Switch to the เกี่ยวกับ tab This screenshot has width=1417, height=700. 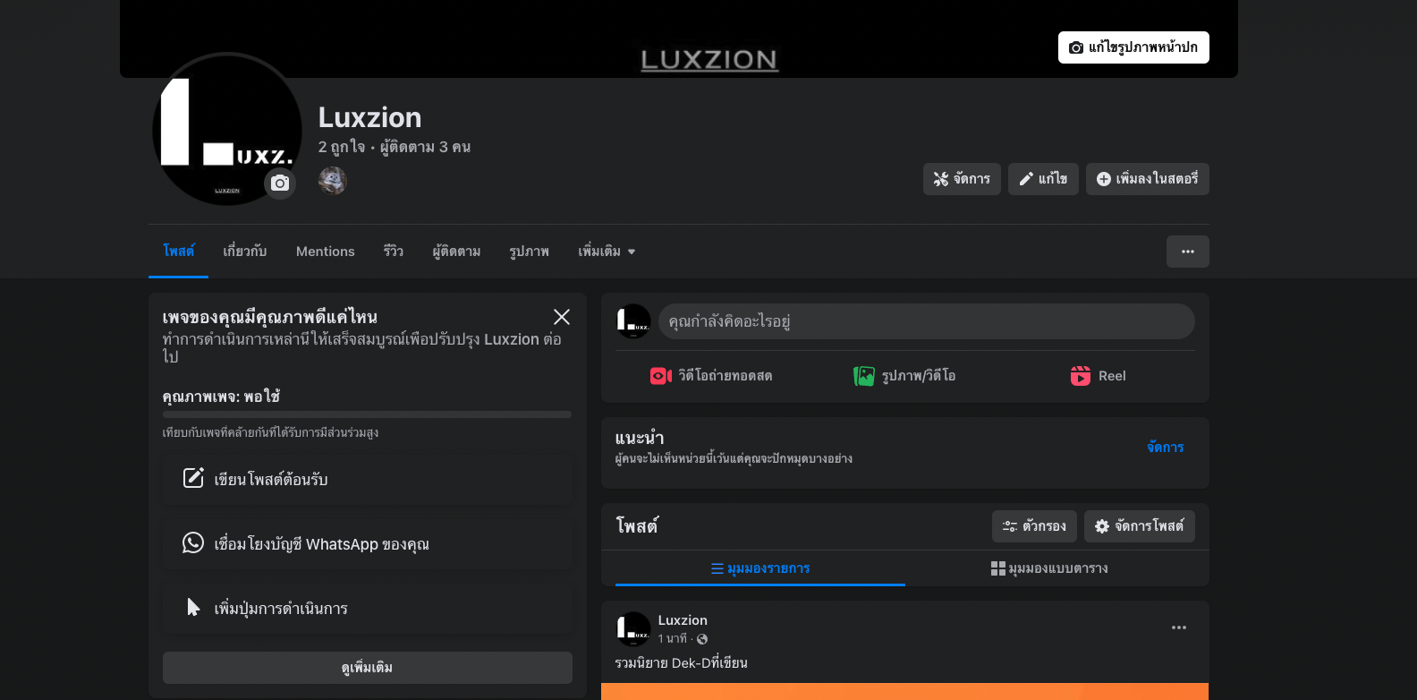tap(245, 252)
